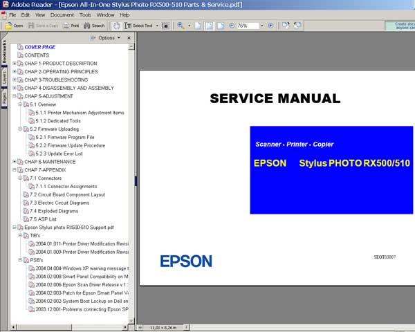Click the 76% zoom percentage field

tap(248, 26)
